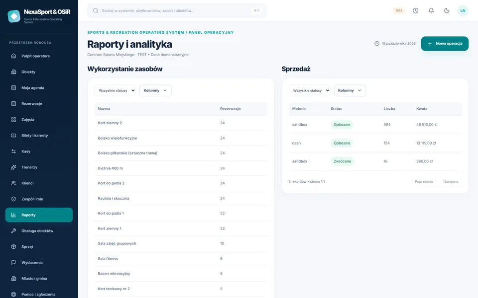Viewport: 478px width, 298px height.
Task: Click the Pulpit operatora home icon
Action: coord(14,56)
